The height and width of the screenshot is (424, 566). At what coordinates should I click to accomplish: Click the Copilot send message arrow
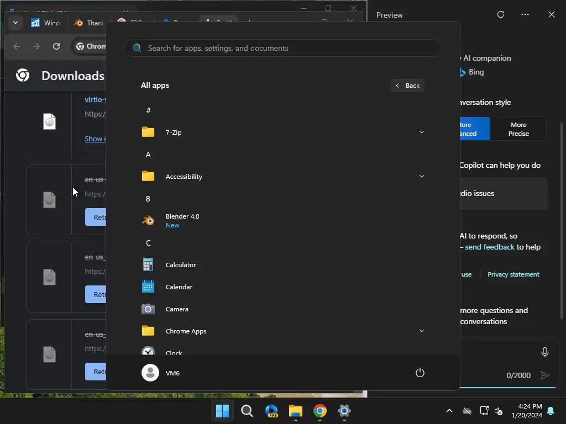(544, 375)
